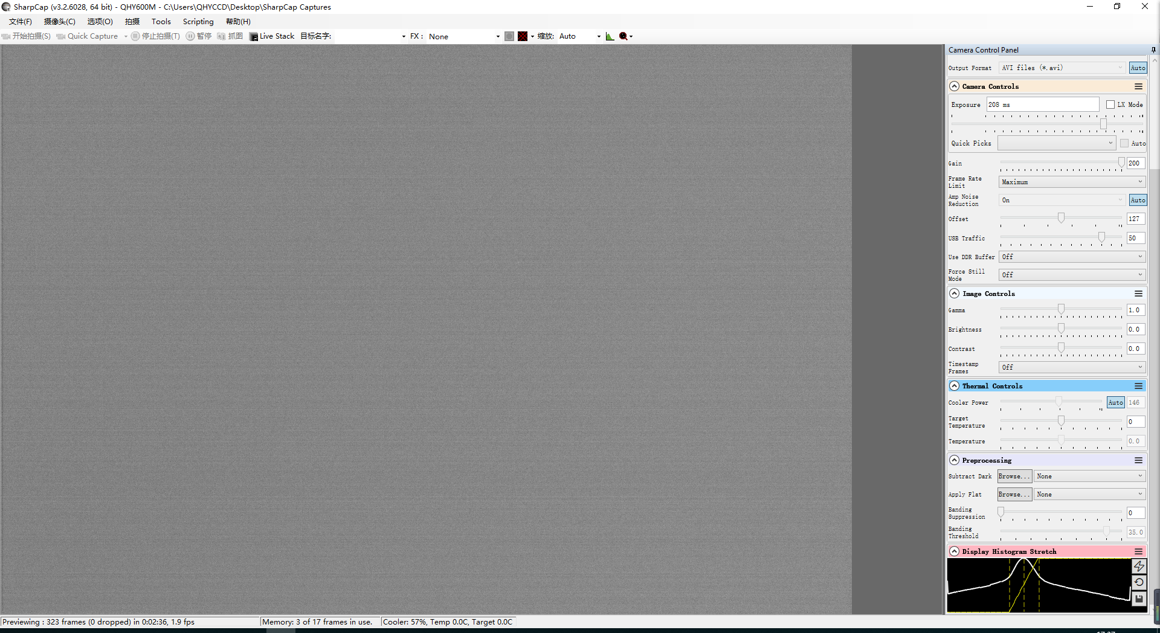
Task: Collapse the Display Histogram Stretch section
Action: (955, 551)
